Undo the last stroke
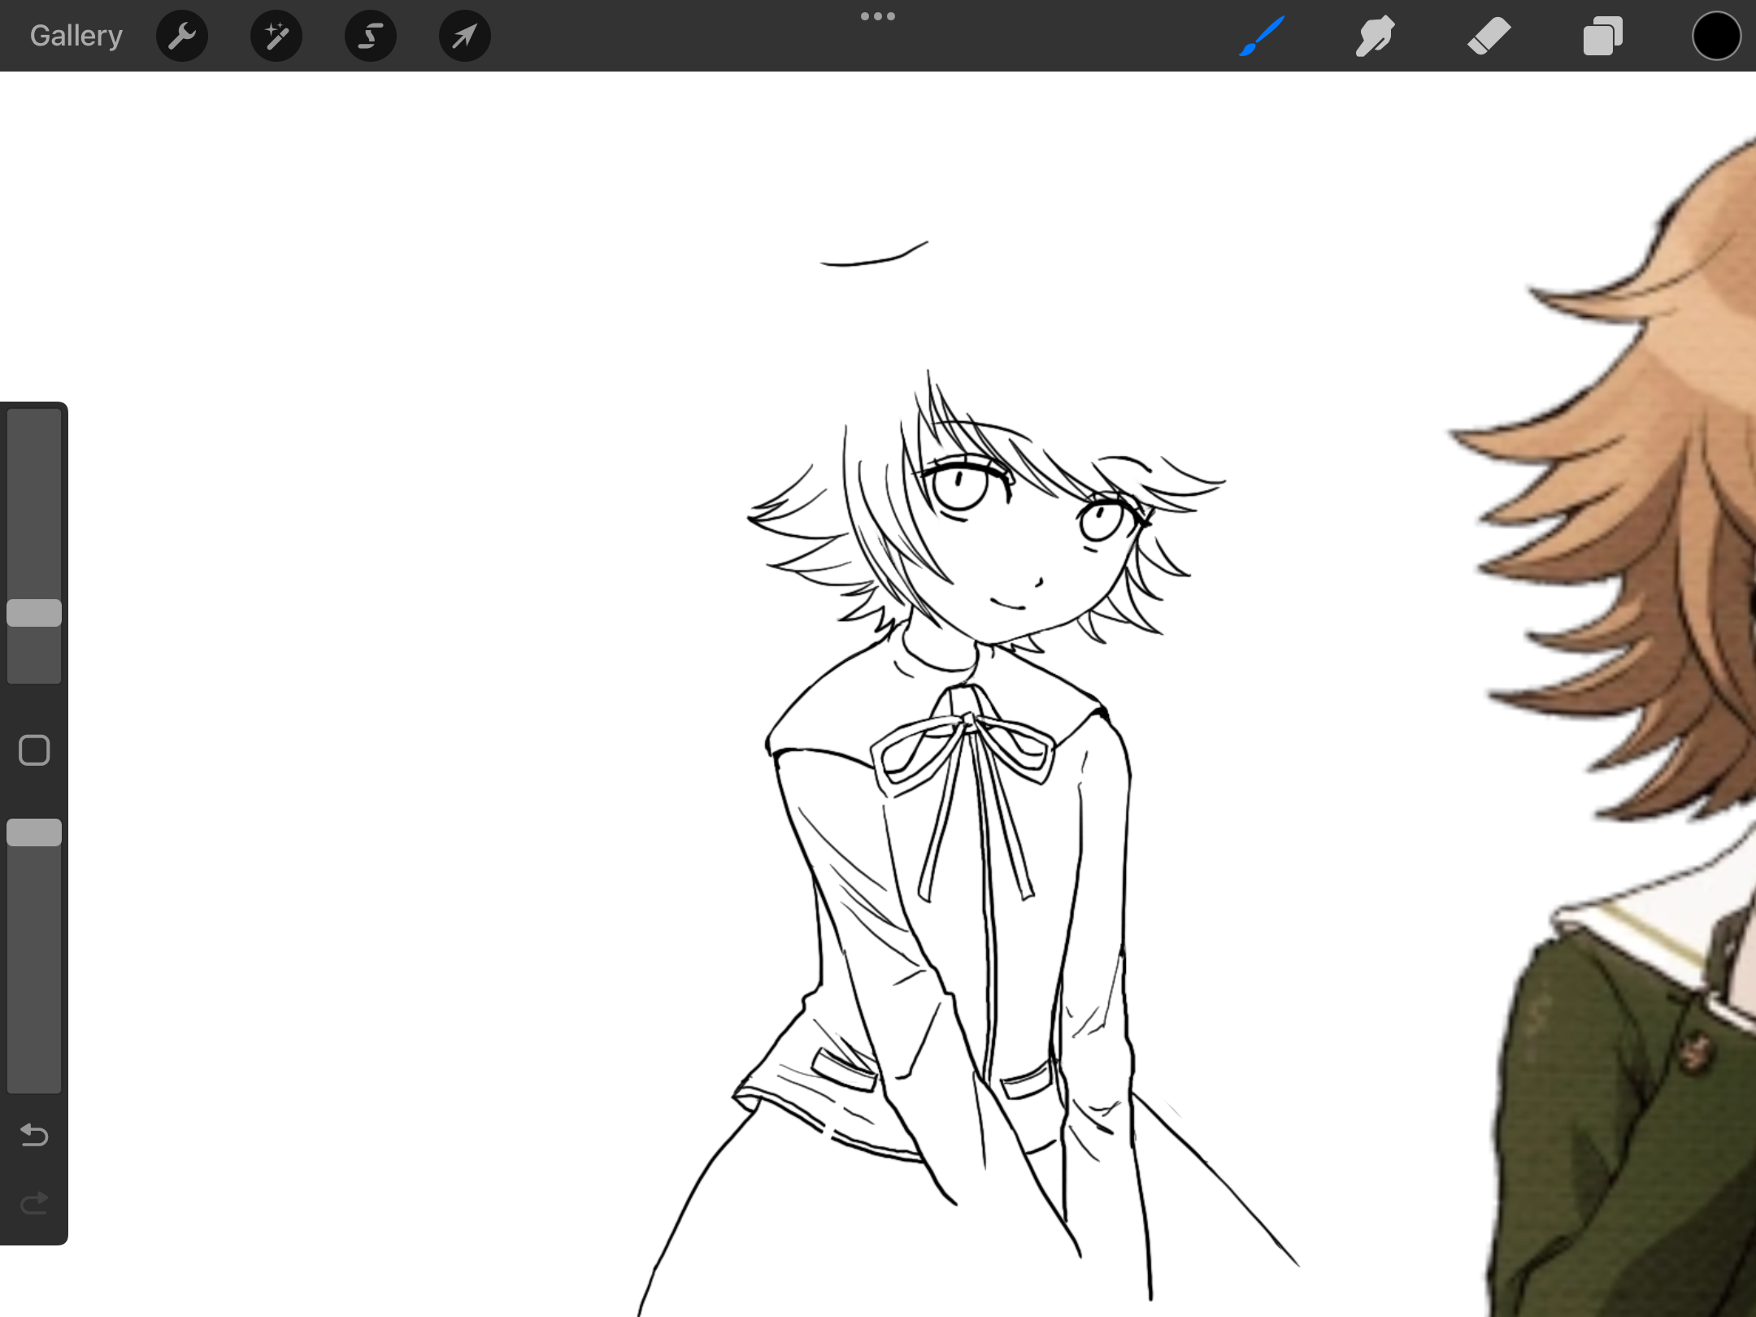Screen dimensions: 1756x1317 [34, 1134]
